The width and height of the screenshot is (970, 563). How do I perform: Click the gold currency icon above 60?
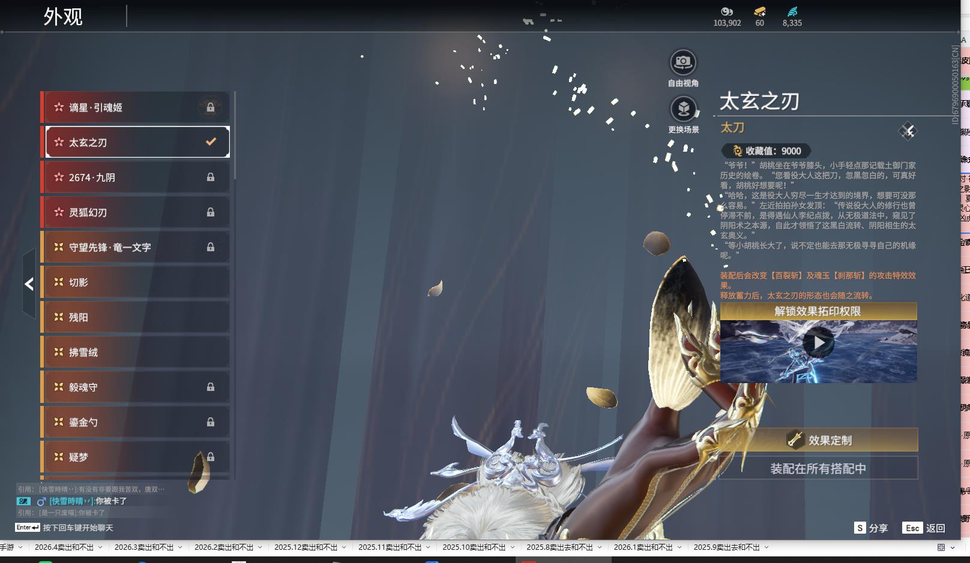click(x=760, y=11)
